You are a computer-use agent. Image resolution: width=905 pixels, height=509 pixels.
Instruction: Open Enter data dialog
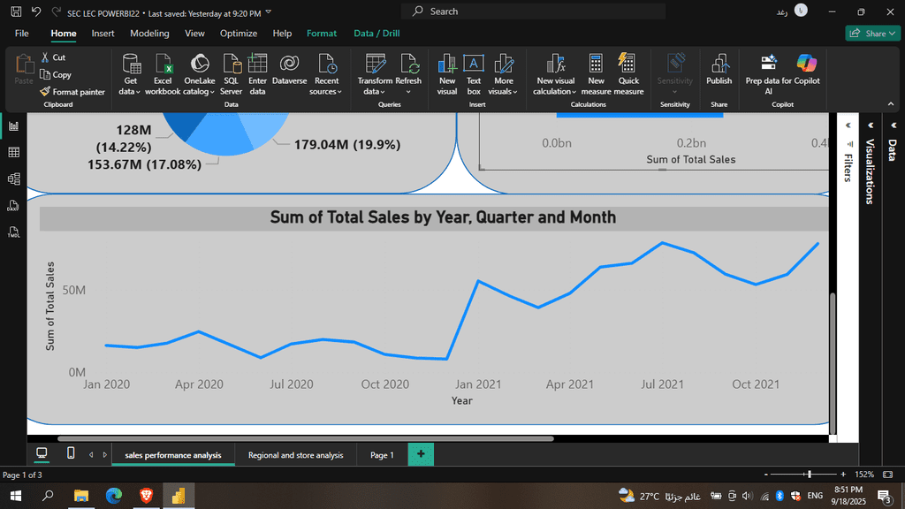(x=257, y=74)
